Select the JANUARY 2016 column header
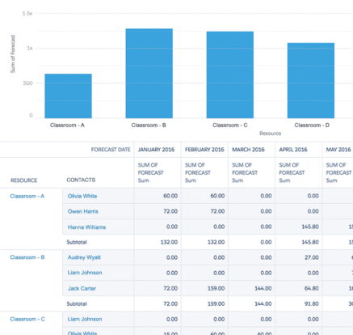This screenshot has height=335, width=353. click(x=156, y=150)
